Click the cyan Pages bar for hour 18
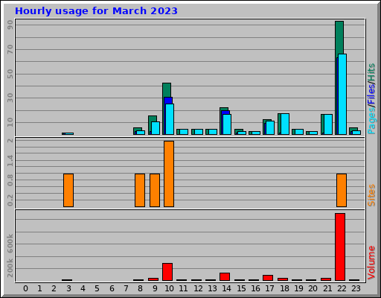 (x=285, y=124)
